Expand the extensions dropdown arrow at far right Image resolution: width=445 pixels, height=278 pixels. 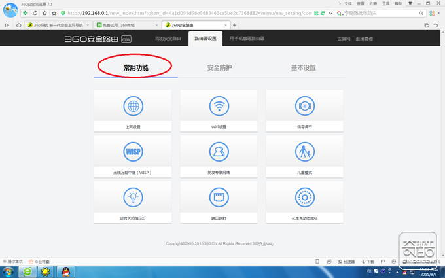pos(438,13)
